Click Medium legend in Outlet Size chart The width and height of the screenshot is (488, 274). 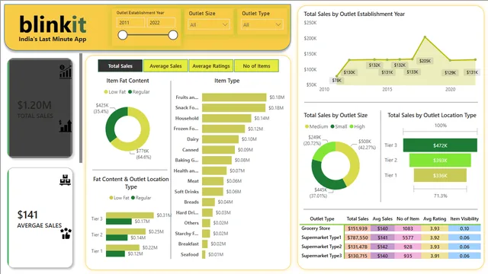316,126
